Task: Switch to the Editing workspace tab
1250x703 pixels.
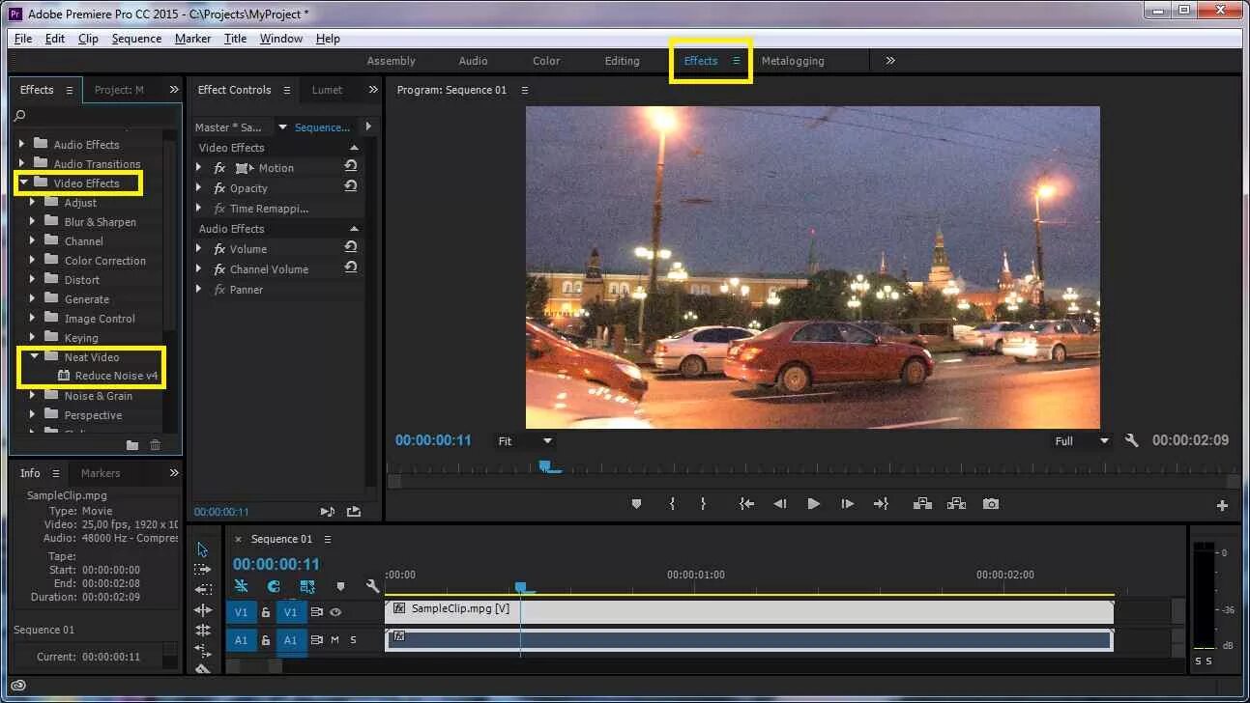Action: pos(623,60)
